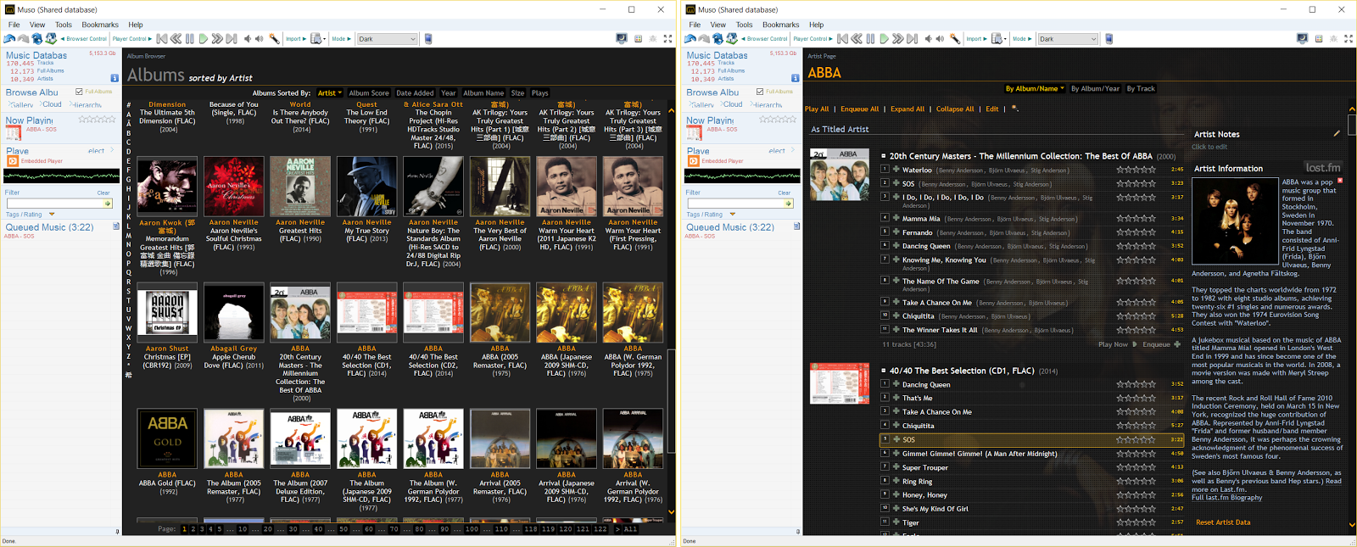
Task: Open the Tools menu in the left window
Action: (64, 25)
